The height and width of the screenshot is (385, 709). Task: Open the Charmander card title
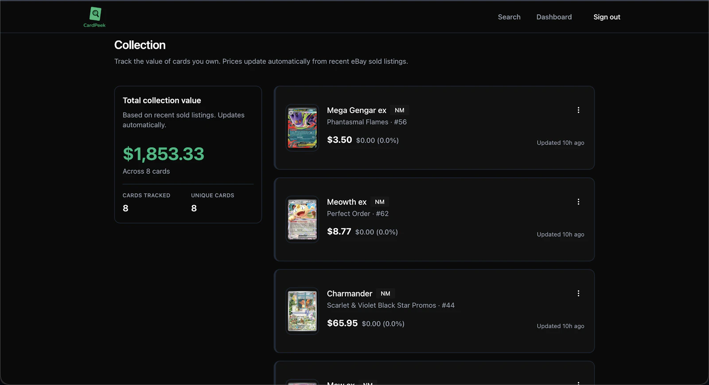click(x=350, y=294)
